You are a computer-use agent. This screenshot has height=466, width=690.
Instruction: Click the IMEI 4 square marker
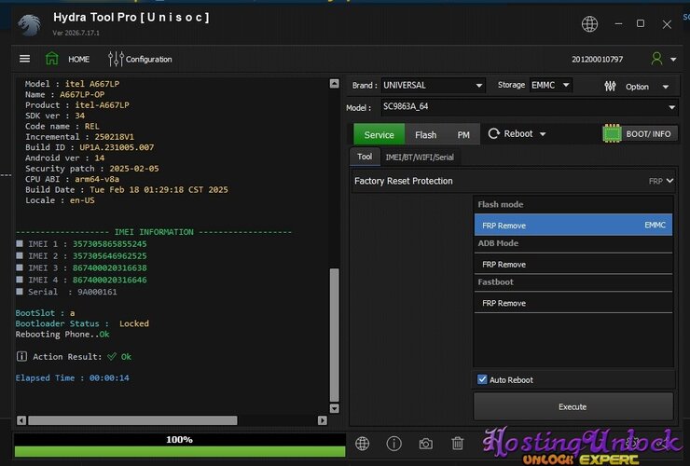tap(20, 279)
